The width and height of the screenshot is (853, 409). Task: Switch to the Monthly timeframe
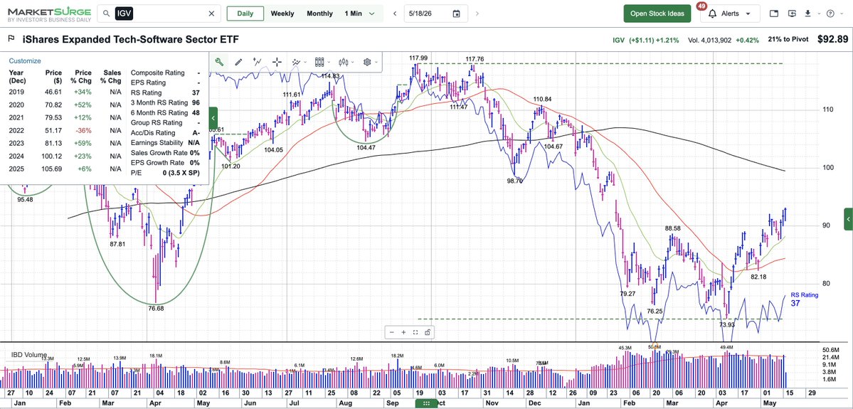tap(319, 14)
